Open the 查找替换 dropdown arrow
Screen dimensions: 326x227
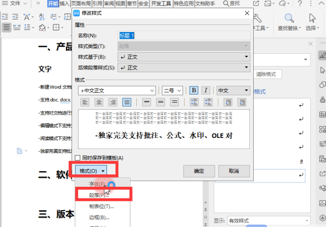click(x=300, y=28)
